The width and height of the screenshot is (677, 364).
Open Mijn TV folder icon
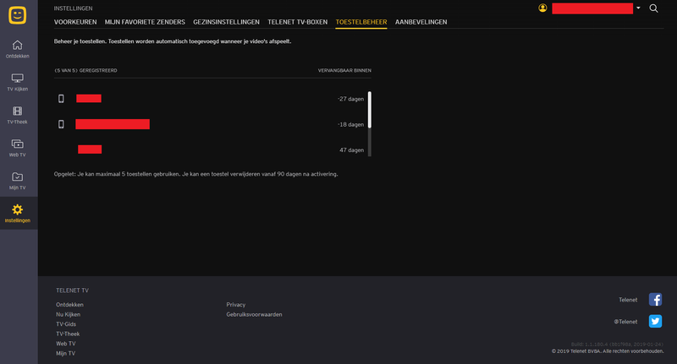[x=17, y=177]
